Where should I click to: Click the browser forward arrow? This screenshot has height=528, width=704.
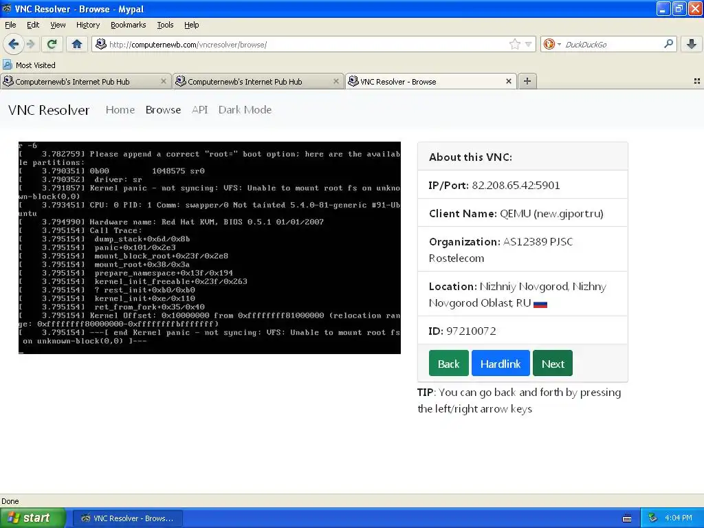click(x=30, y=44)
